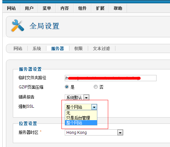Viewport: 170px width, 147px height.
Task: Open the 用户 menu
Action: click(29, 8)
